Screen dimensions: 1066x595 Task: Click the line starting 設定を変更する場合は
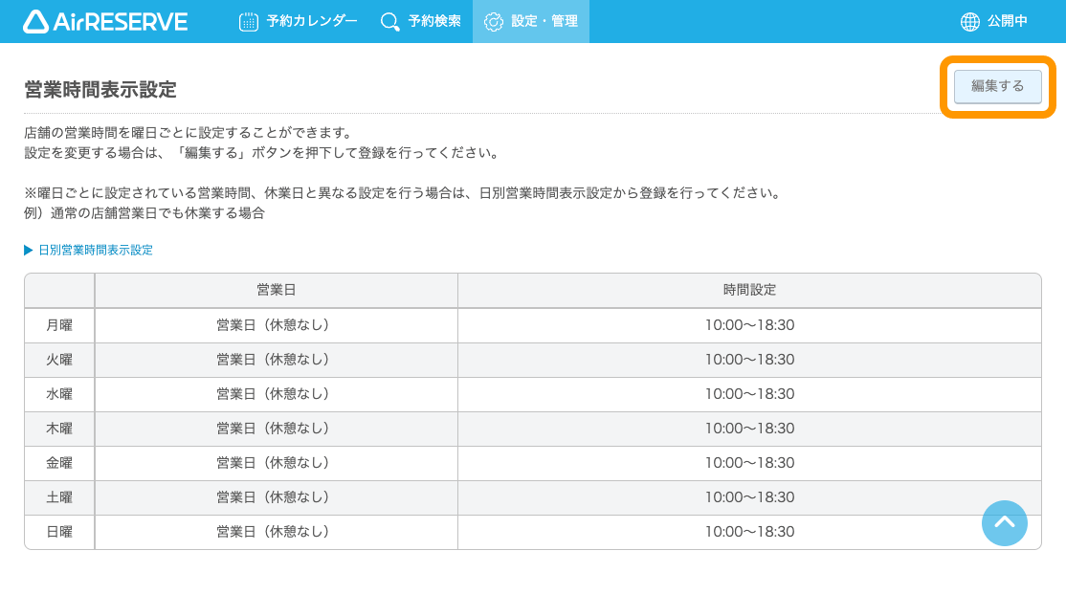click(x=262, y=153)
